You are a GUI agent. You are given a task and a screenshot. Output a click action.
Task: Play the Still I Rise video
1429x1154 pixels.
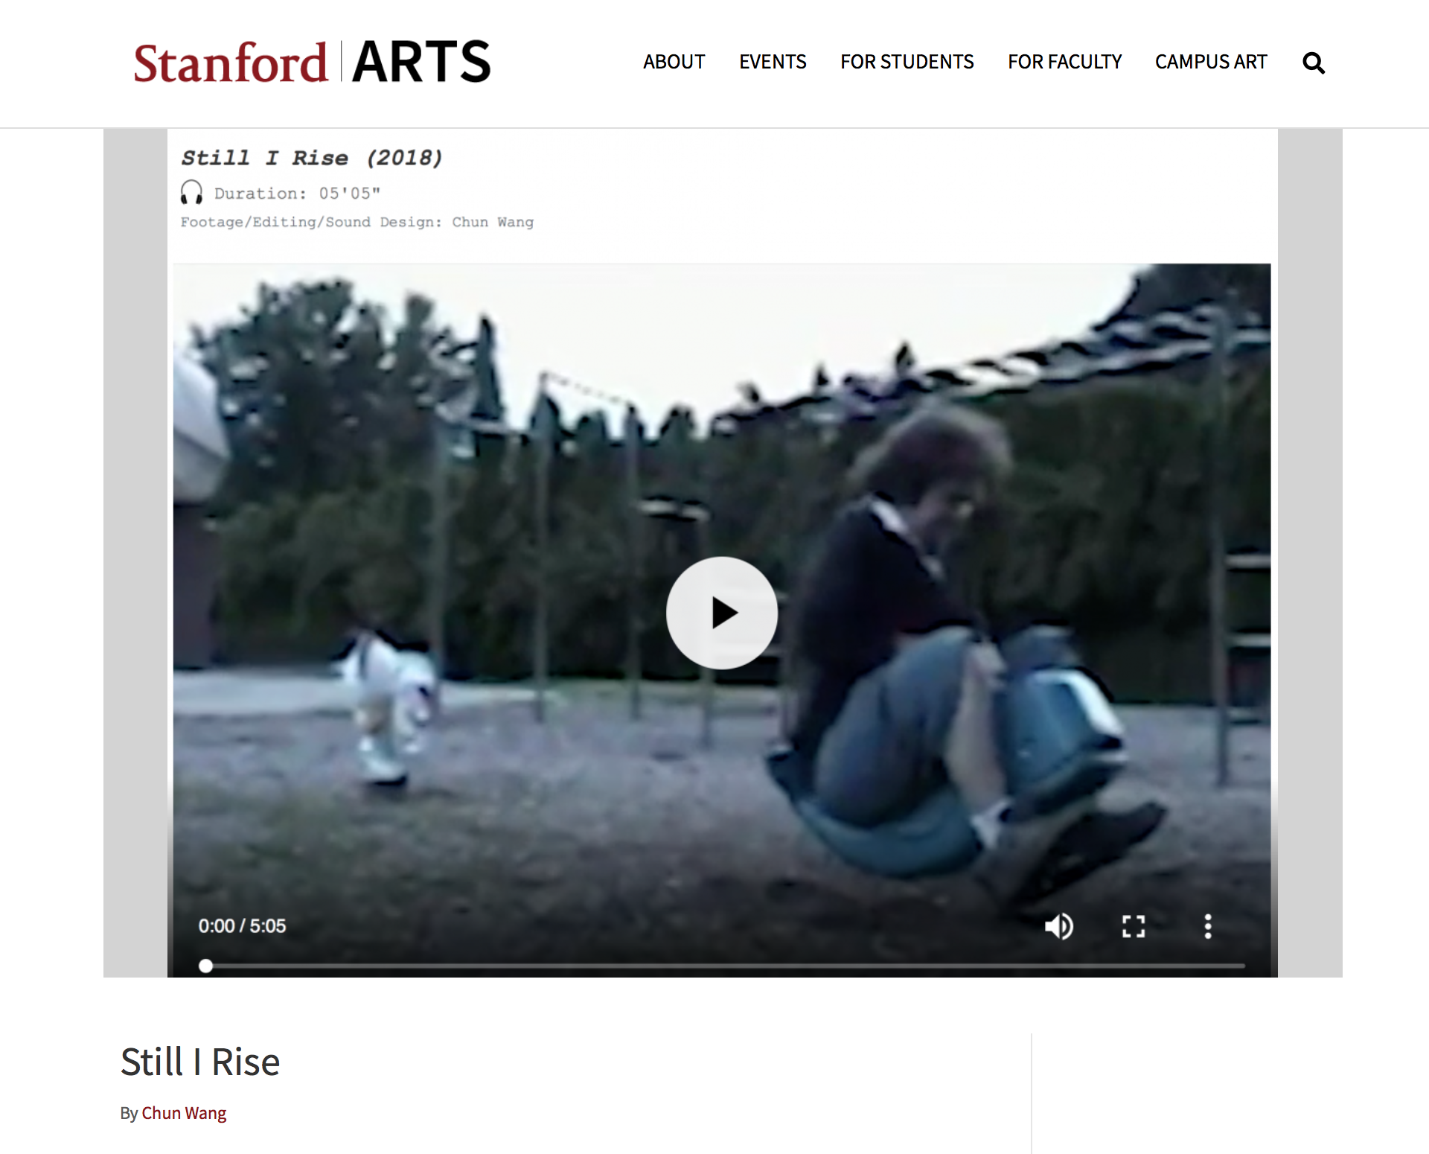tap(722, 613)
